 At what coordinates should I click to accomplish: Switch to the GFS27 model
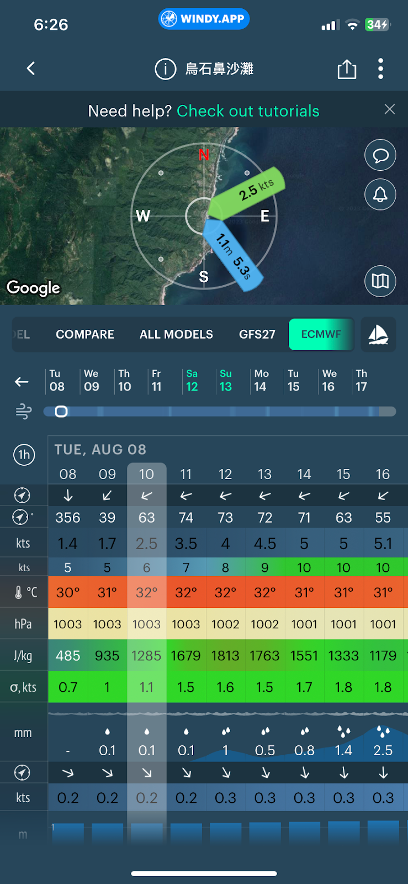(257, 334)
